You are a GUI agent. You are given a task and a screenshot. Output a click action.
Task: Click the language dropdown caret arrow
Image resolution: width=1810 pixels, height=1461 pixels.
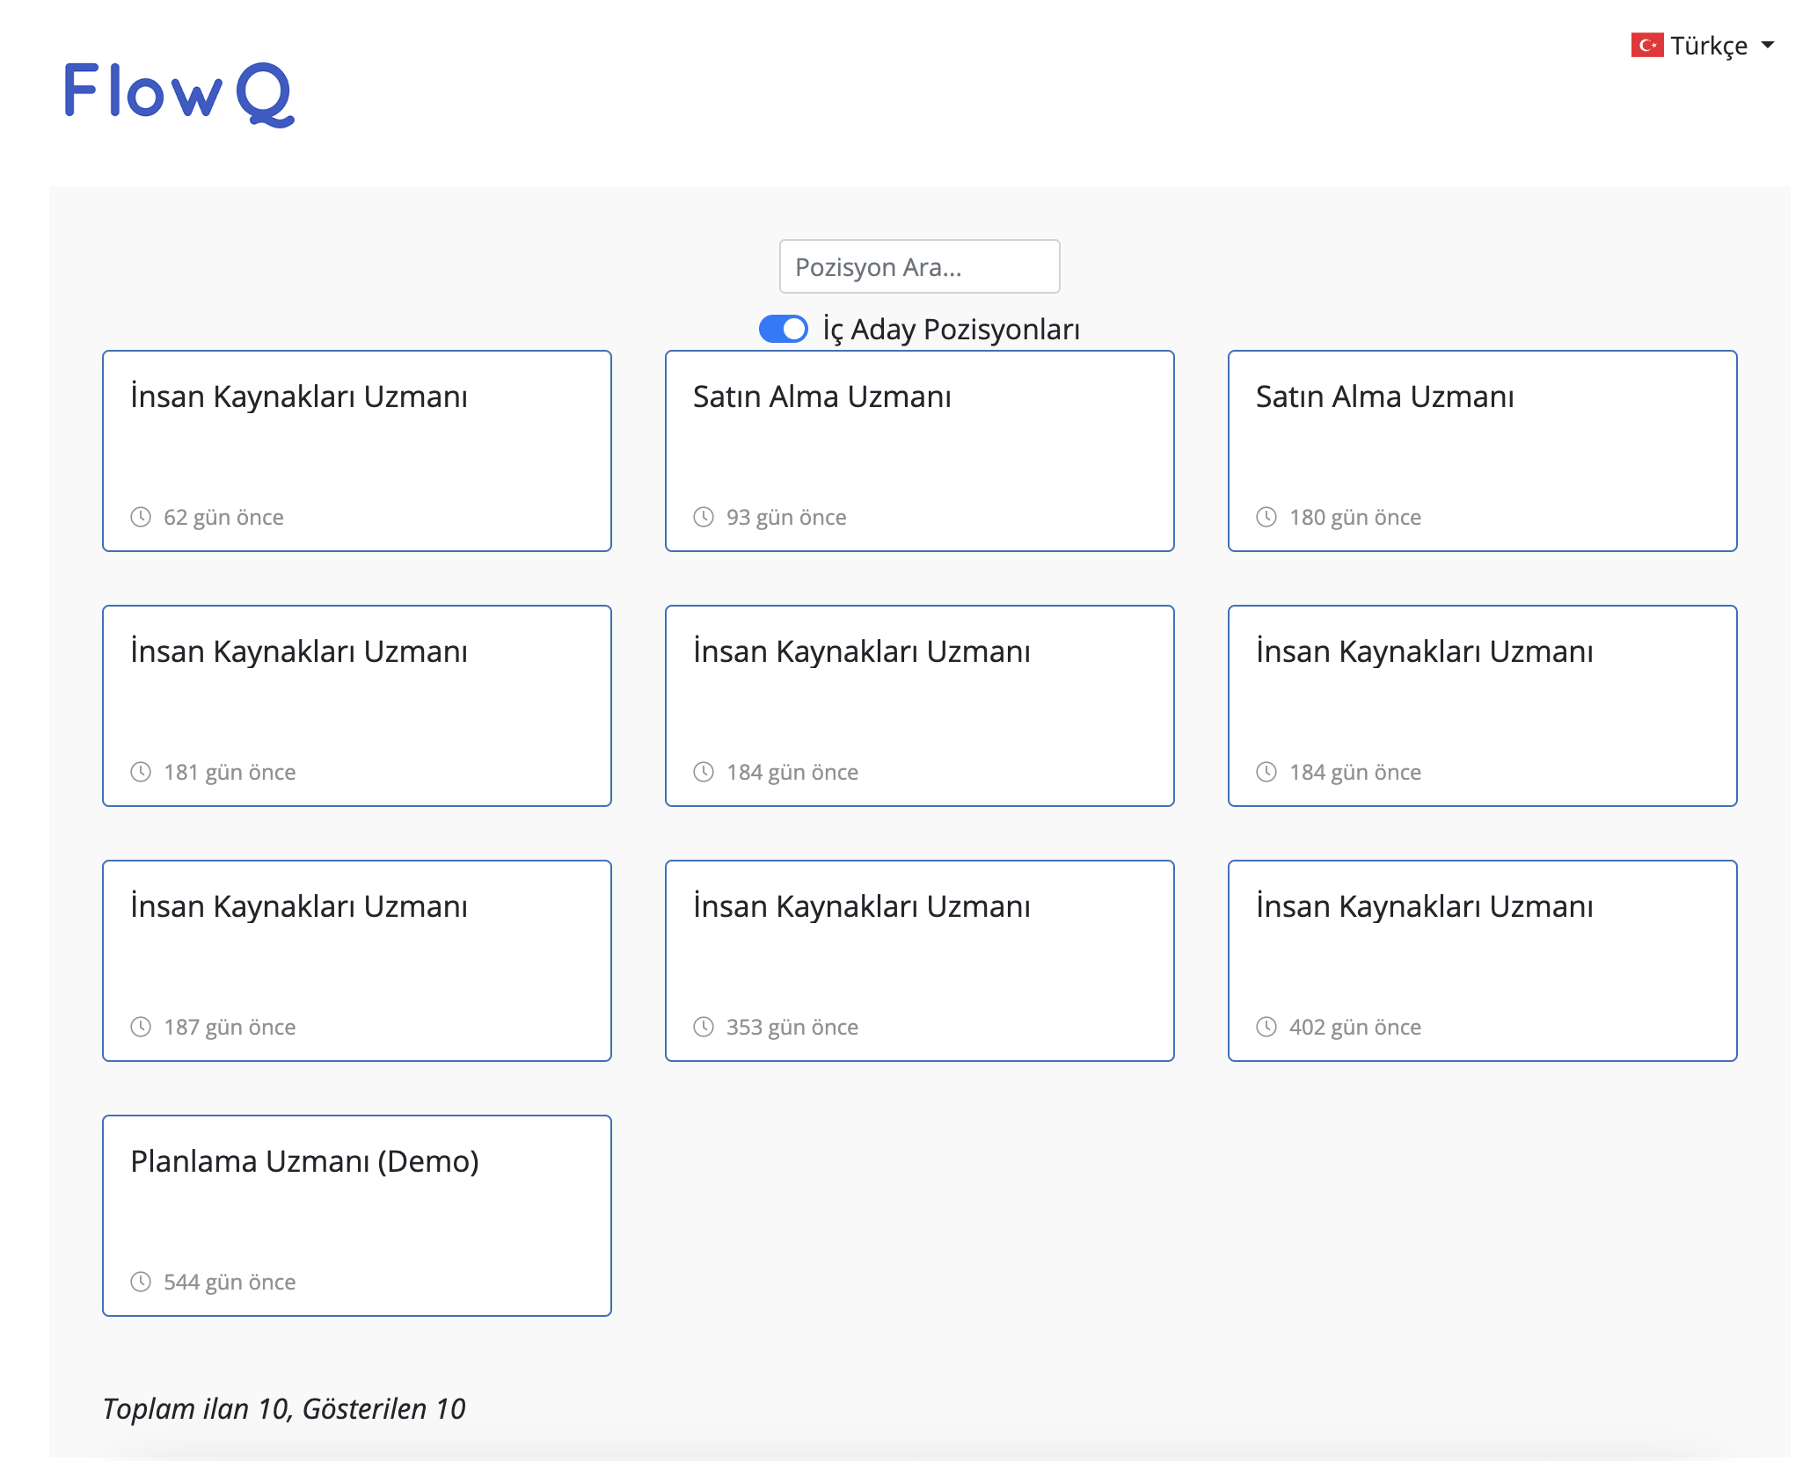tap(1768, 45)
